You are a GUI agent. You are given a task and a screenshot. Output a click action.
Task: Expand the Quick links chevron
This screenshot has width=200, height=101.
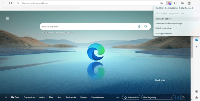170,80
